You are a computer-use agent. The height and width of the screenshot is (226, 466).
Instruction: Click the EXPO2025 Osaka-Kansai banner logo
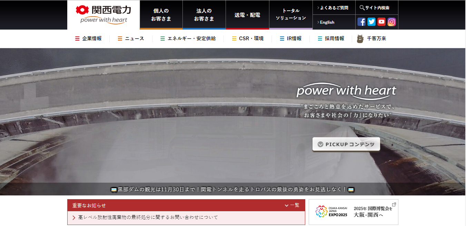(x=327, y=212)
